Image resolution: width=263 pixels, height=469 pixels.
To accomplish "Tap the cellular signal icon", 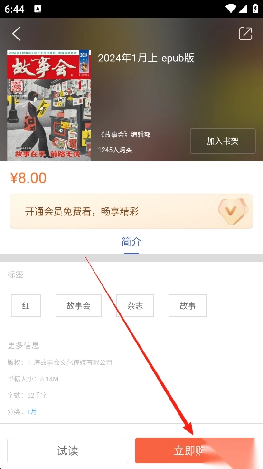I will tap(243, 9).
